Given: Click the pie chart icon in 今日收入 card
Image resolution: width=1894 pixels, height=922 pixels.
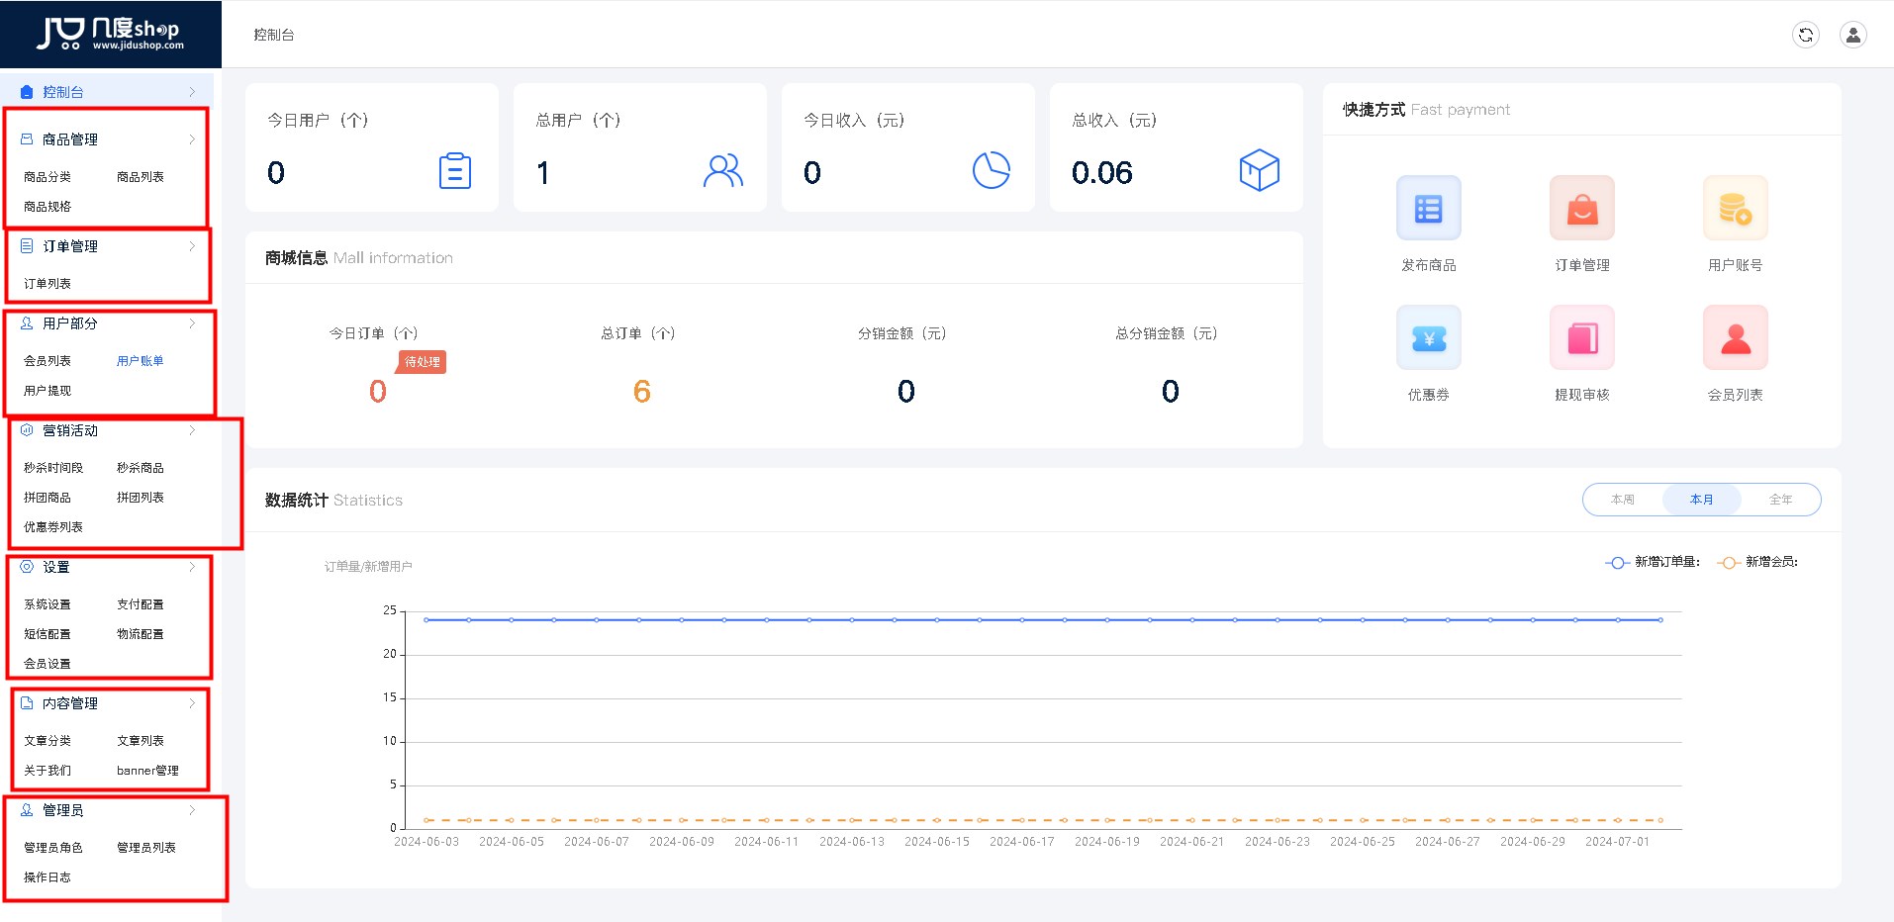Looking at the screenshot, I should (x=992, y=170).
